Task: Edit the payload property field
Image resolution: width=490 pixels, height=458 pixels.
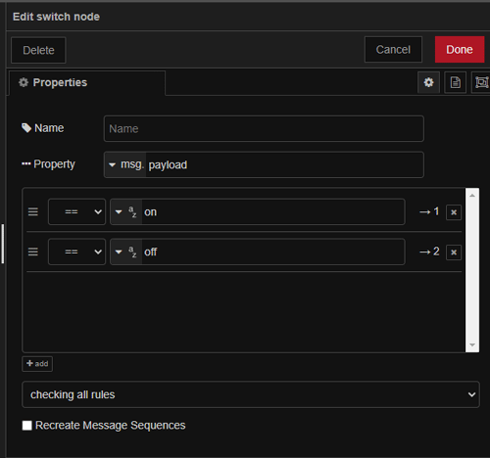Action: 284,164
